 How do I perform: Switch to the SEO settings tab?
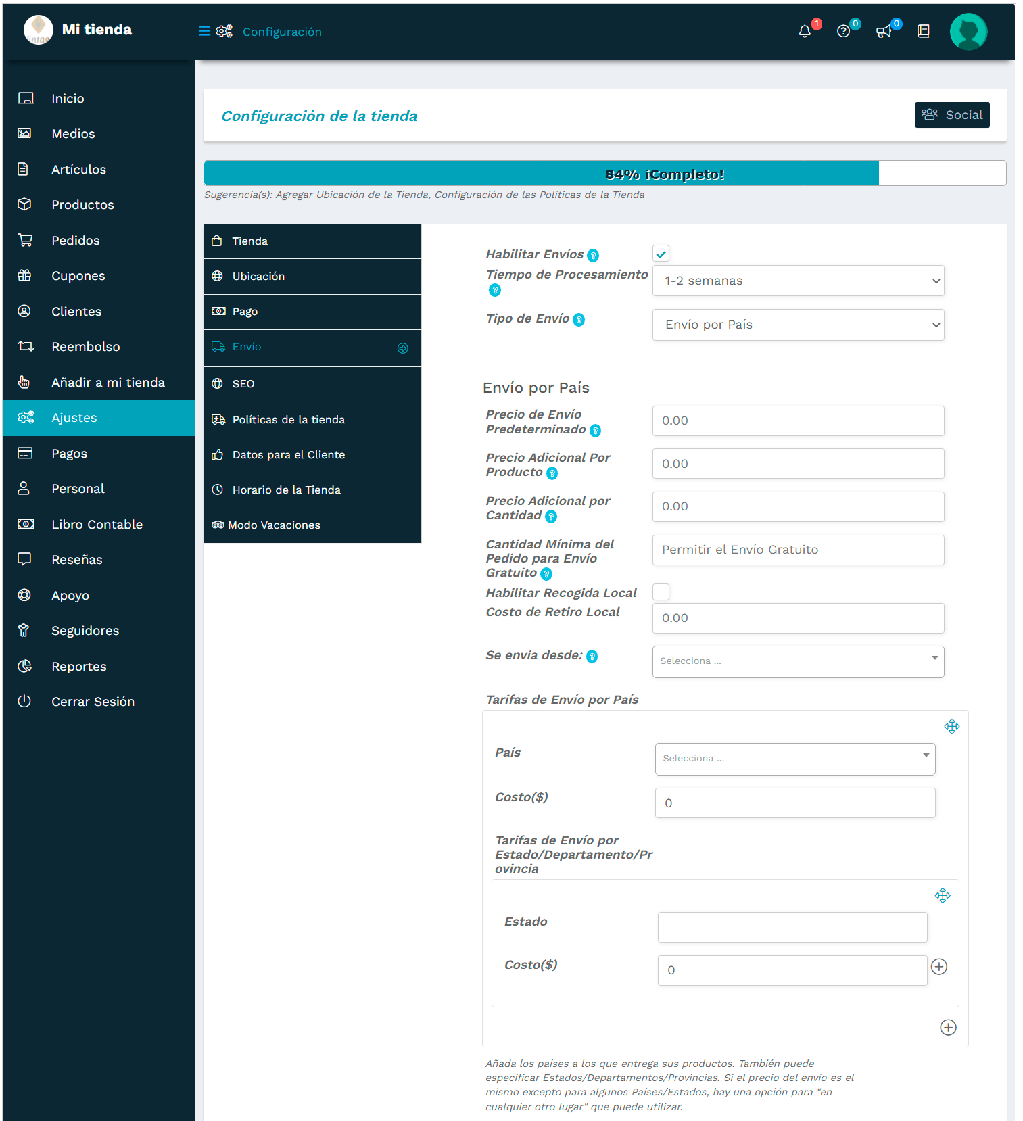pos(312,383)
